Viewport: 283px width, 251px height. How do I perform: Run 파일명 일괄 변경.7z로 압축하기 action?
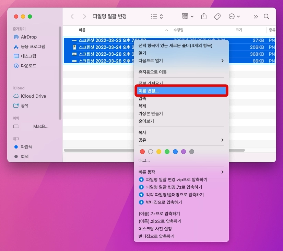pyautogui.click(x=181, y=187)
